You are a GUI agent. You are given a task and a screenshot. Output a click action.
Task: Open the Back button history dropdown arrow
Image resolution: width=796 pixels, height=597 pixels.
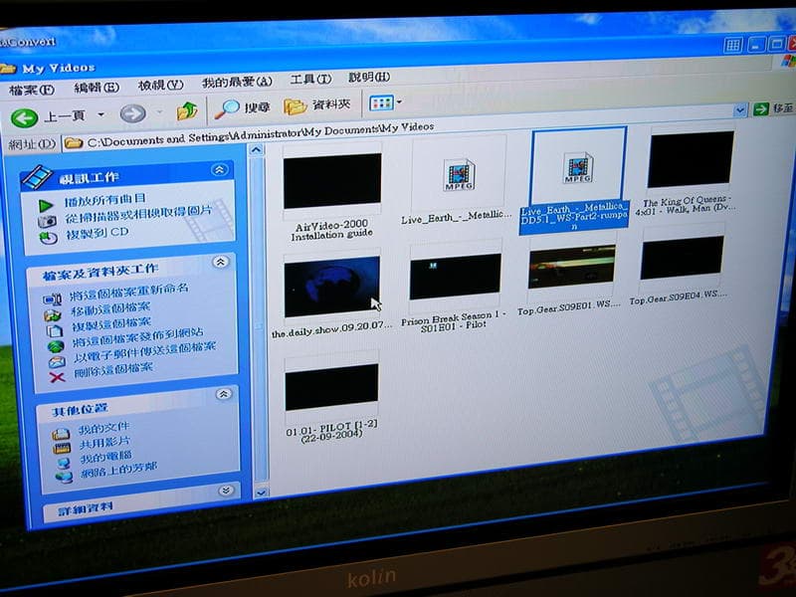pyautogui.click(x=100, y=114)
